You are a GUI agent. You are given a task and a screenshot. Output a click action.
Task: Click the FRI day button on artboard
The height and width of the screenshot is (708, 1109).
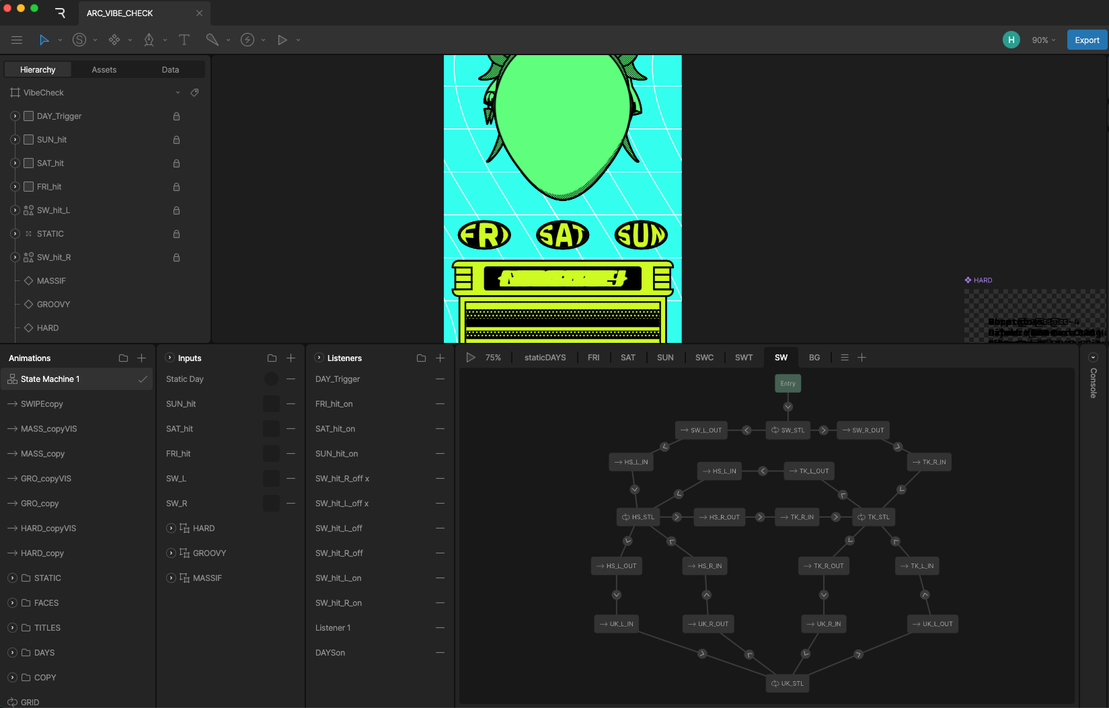484,235
